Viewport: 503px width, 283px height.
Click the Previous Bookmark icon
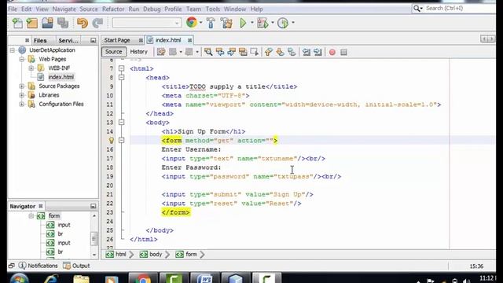pyautogui.click(x=269, y=52)
